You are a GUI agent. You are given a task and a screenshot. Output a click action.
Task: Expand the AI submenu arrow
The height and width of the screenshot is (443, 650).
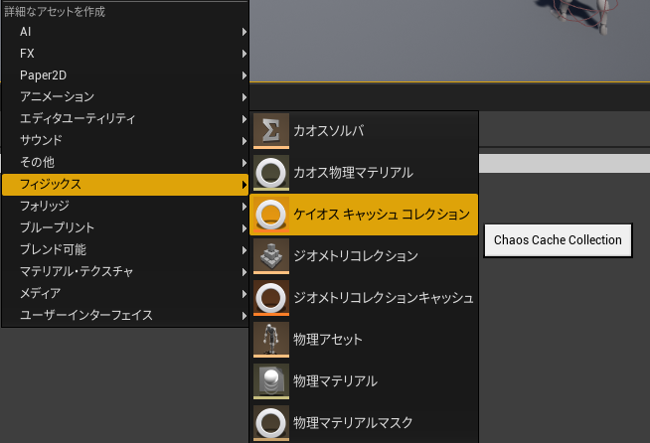[244, 32]
